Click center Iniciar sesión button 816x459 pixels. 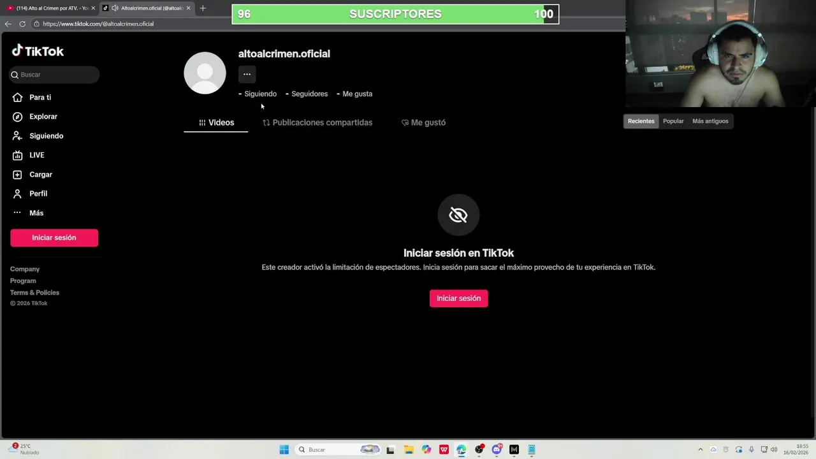pos(458,298)
